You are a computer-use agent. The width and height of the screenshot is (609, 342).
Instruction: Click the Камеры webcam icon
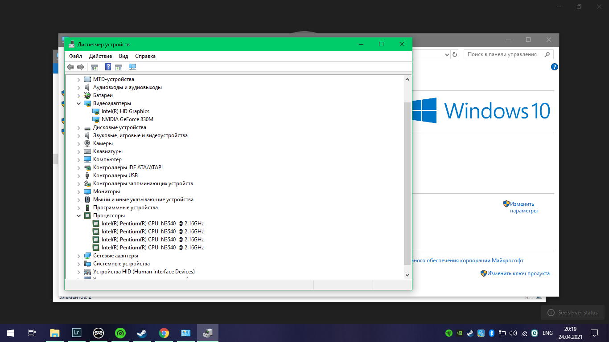point(87,143)
